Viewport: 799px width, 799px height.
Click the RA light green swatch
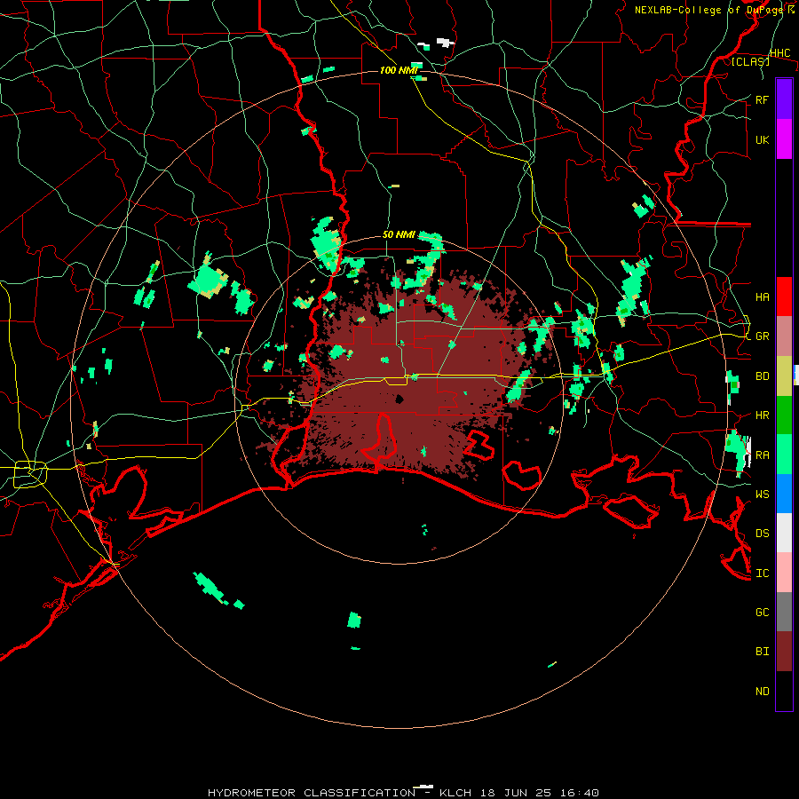pos(784,455)
